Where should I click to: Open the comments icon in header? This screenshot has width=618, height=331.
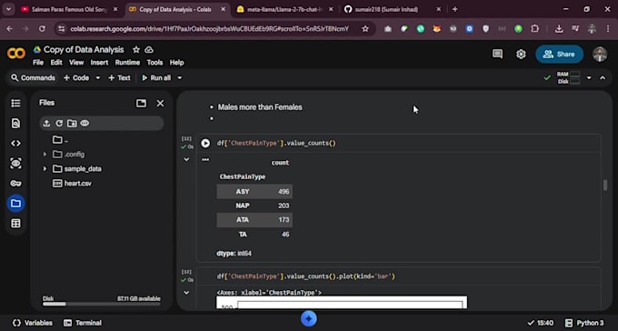497,54
